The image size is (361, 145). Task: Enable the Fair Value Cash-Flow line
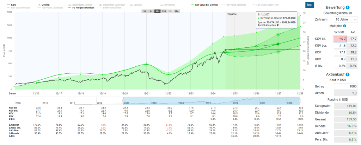pyautogui.click(x=267, y=5)
